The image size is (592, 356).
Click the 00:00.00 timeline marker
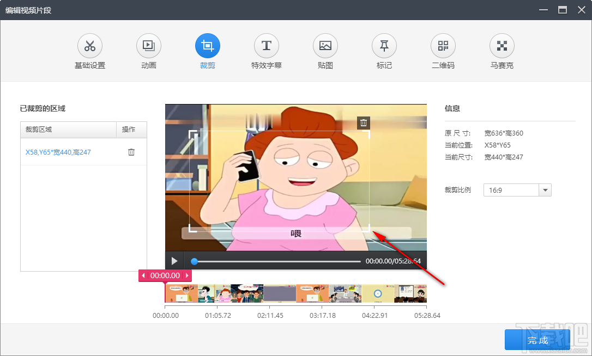[165, 275]
